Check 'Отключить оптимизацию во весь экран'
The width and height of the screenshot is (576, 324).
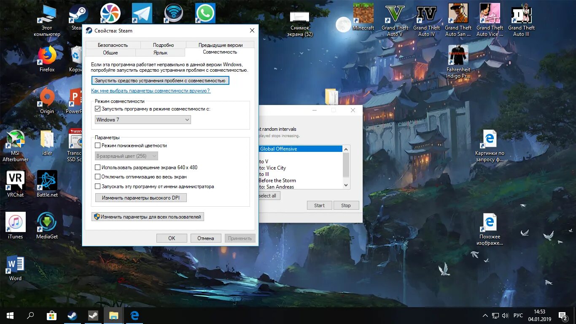point(98,177)
